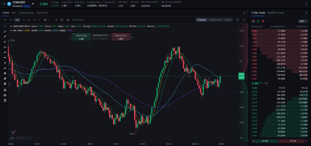Click the current price tag 2.681 on price axis

(x=241, y=76)
